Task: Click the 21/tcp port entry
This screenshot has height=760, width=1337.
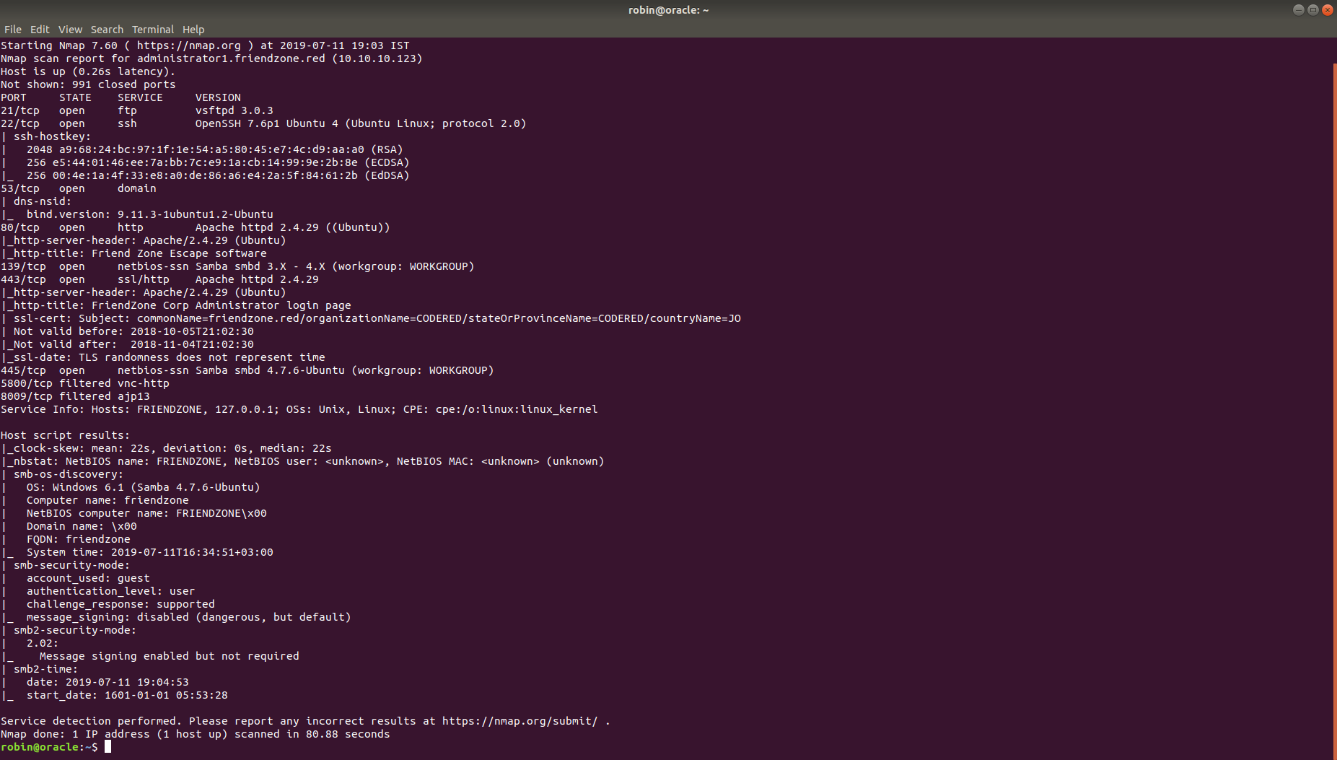Action: (x=20, y=110)
